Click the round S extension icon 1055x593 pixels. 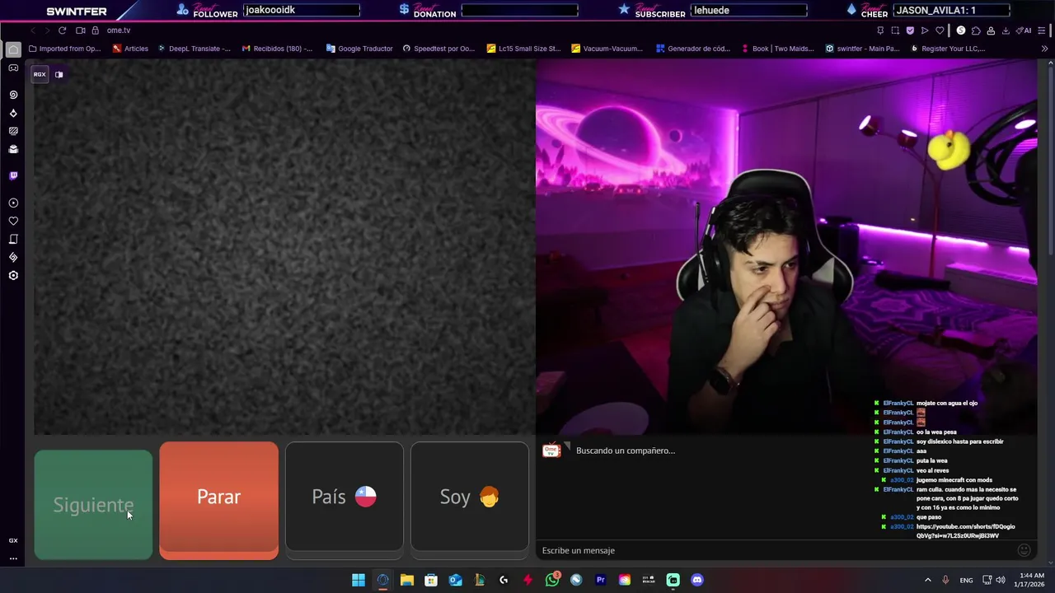961,30
